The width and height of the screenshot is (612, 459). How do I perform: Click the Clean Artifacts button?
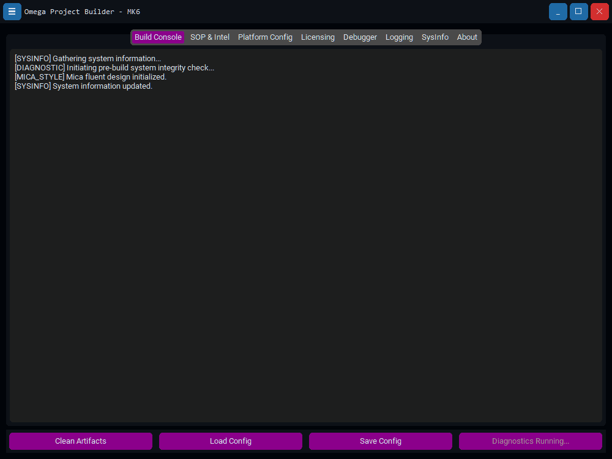pos(81,441)
